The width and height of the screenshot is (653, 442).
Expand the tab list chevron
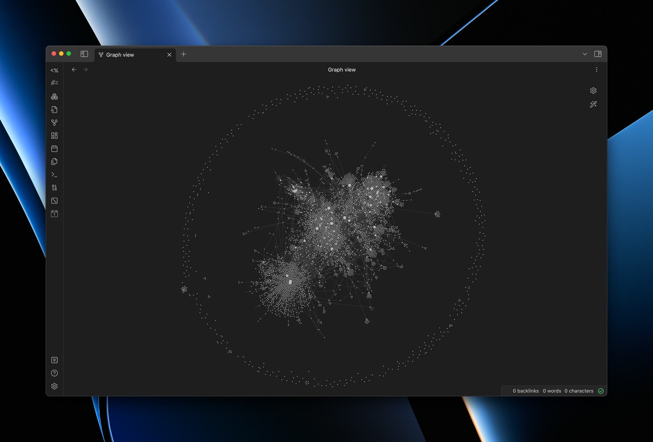coord(585,54)
